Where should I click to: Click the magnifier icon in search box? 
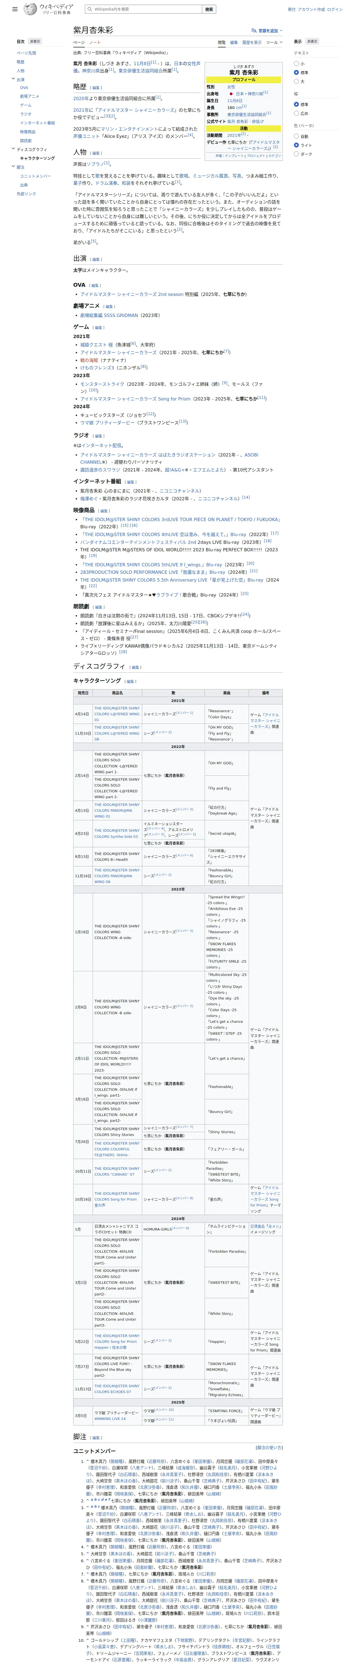(x=89, y=9)
